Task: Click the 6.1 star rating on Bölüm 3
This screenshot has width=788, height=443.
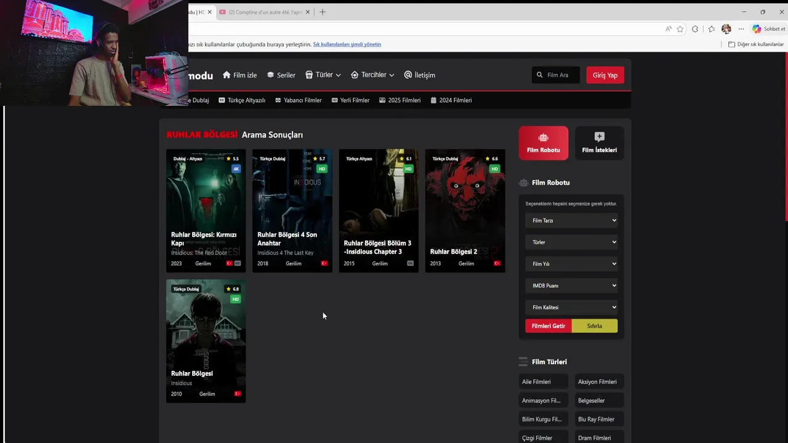Action: (406, 159)
